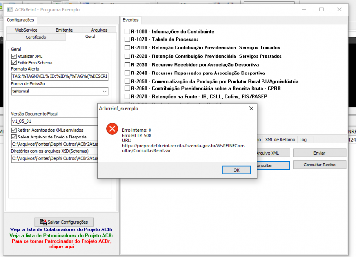The height and width of the screenshot is (257, 356).
Task: Open Colaboradores do Projeto ACBr link
Action: [61, 229]
